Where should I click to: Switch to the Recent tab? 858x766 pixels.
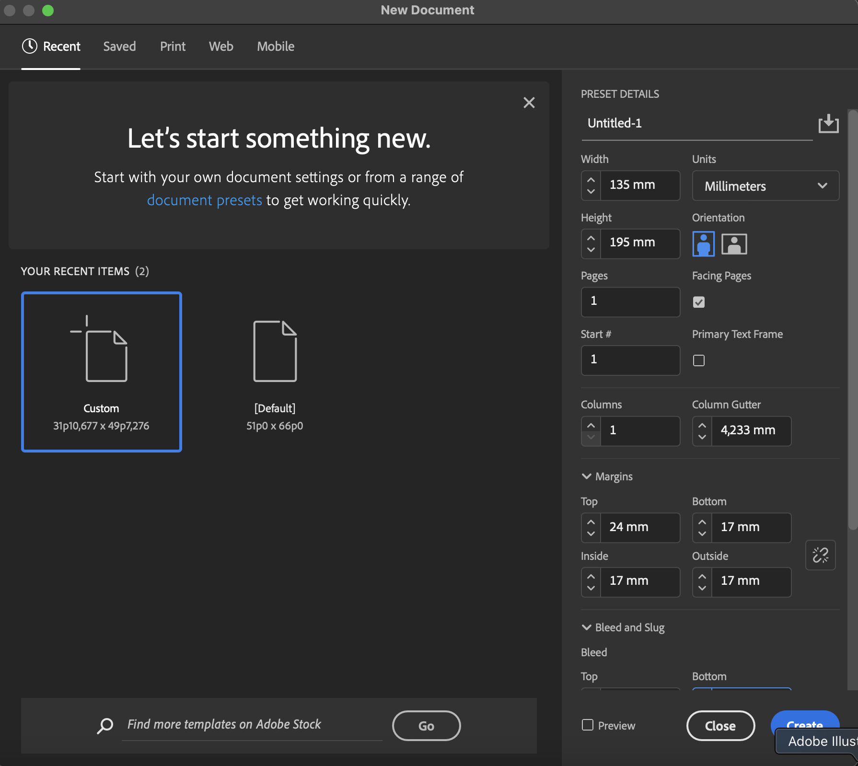(51, 46)
